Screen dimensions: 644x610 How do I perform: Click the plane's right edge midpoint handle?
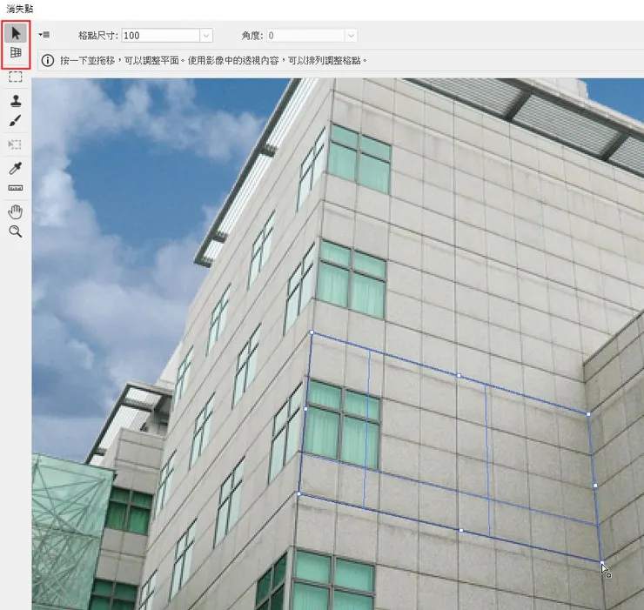(x=595, y=486)
